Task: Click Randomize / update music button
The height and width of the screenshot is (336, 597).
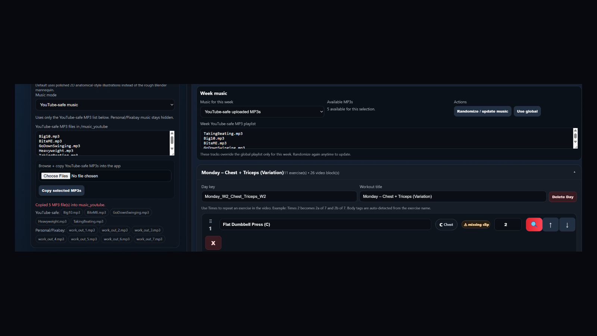Action: tap(482, 111)
